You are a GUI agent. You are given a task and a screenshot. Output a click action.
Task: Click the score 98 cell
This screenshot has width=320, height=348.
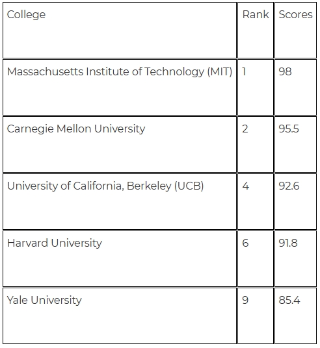(x=295, y=87)
